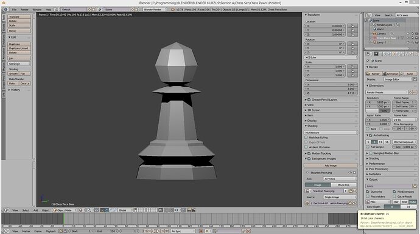Click the Dimensions Z value field
Image resolution: width=420 pixels, height=234 pixels.
pos(331,93)
